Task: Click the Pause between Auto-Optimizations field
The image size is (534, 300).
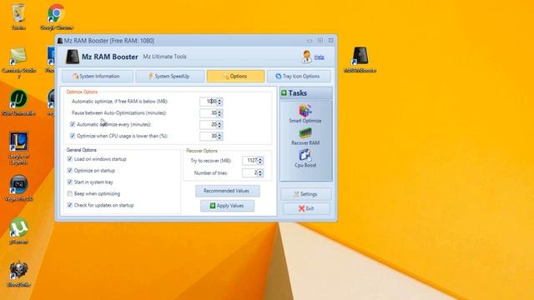Action: 209,113
